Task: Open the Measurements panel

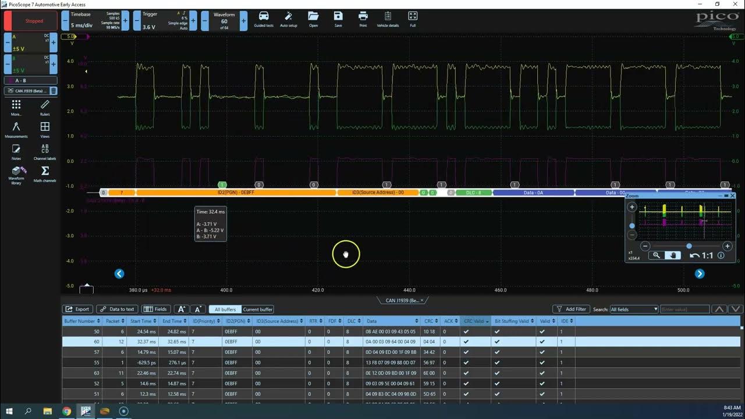Action: click(16, 130)
